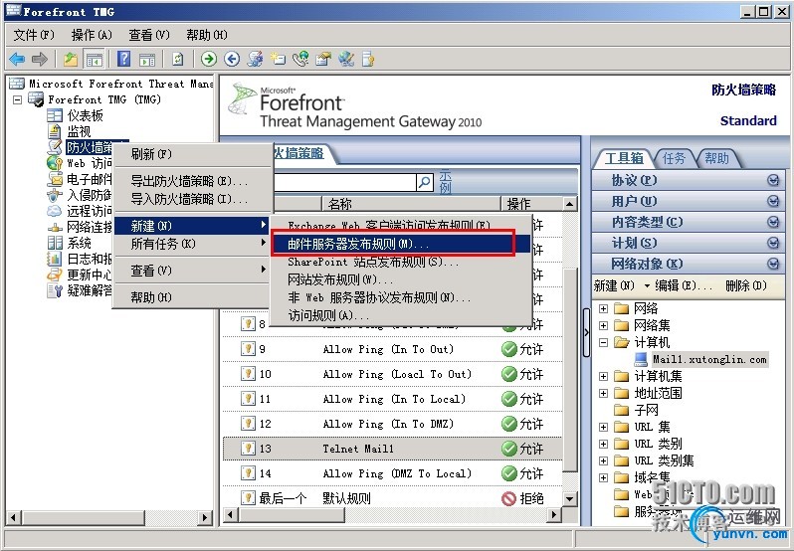
Task: Choose 导入防火墙策略(I)... menu item
Action: 193,199
